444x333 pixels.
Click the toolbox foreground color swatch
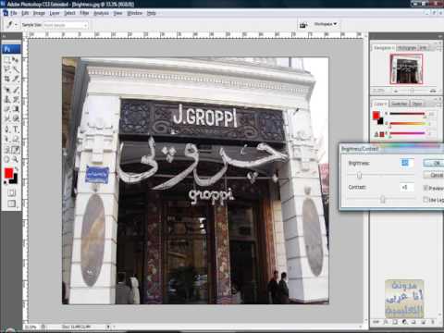(8, 173)
